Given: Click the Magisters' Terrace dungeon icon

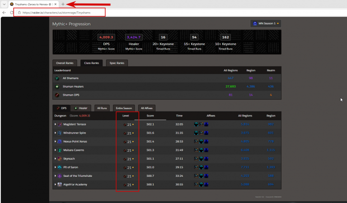Looking at the screenshot, I should [x=60, y=125].
